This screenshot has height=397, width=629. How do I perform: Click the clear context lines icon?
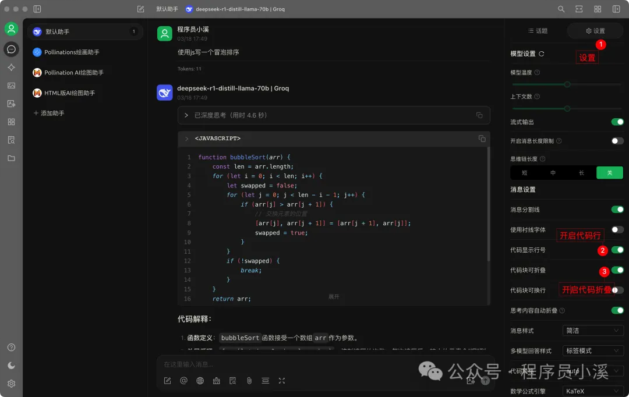pos(265,381)
